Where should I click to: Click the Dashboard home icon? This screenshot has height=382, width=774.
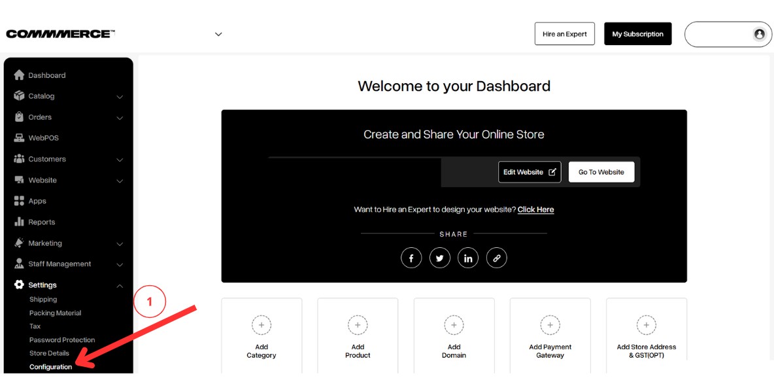point(19,75)
